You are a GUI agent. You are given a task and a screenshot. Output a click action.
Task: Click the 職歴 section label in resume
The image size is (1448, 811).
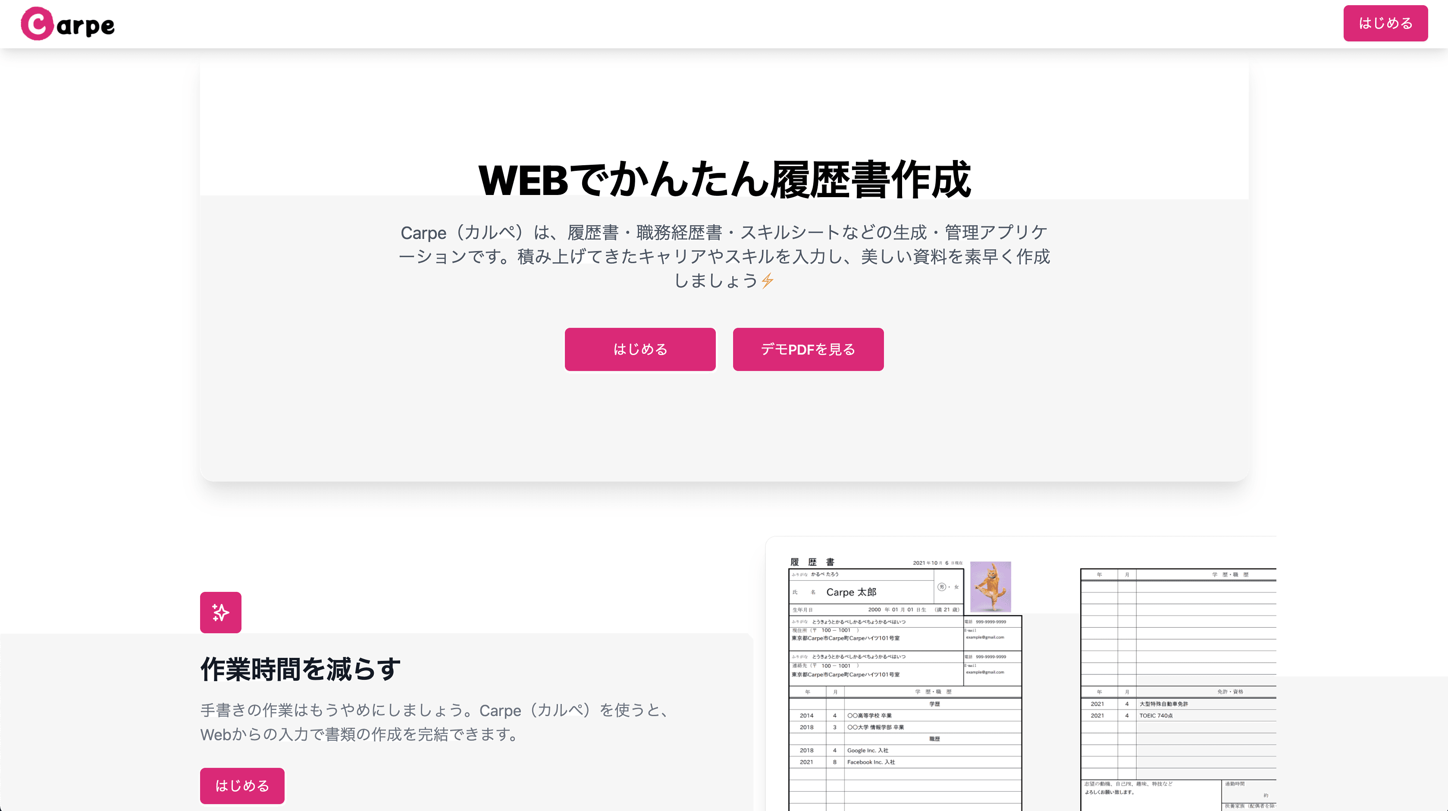(x=934, y=739)
